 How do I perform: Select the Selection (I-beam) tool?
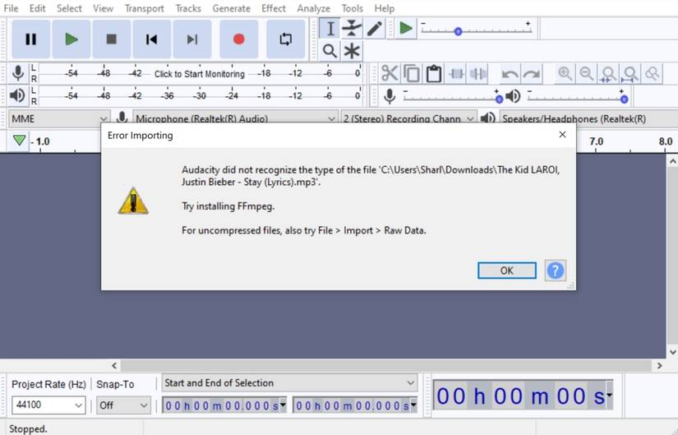[x=330, y=29]
